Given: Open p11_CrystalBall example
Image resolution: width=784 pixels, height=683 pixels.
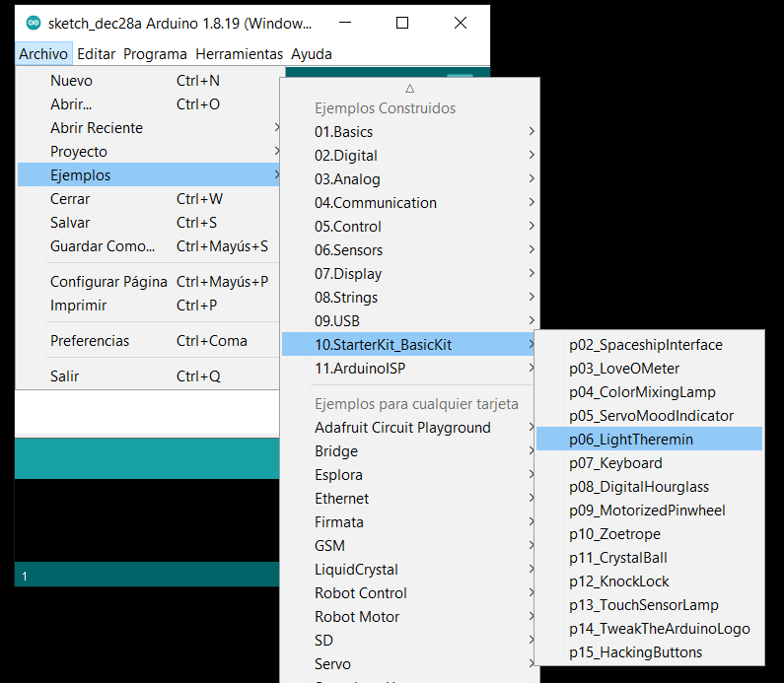Looking at the screenshot, I should pyautogui.click(x=649, y=558).
